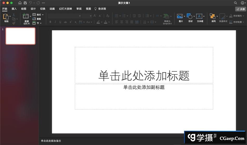Click the Paste (粘贴) clipboard icon
The width and height of the screenshot is (247, 145).
coord(6,17)
